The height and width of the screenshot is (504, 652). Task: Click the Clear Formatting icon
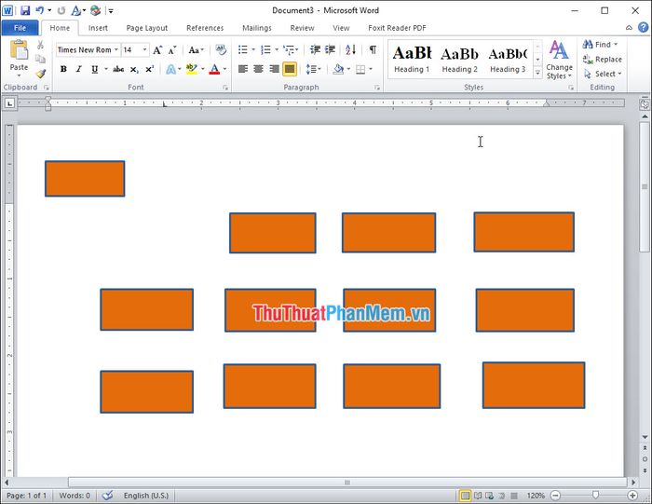tap(221, 50)
